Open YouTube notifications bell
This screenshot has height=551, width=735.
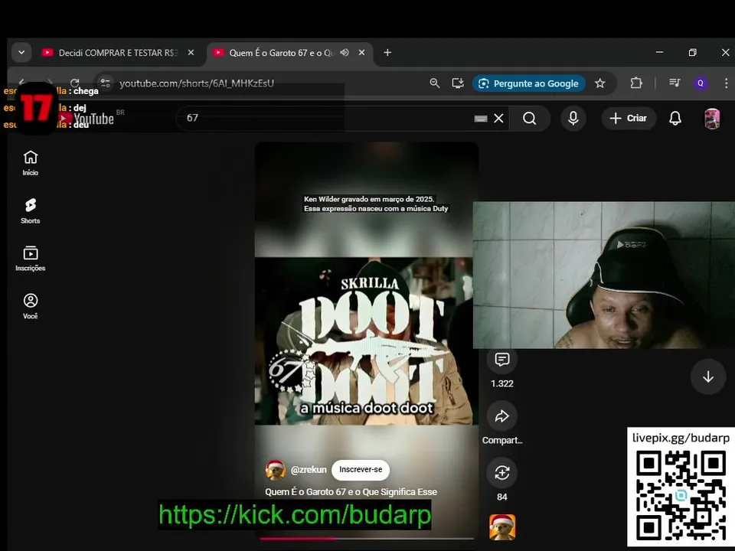tap(675, 118)
